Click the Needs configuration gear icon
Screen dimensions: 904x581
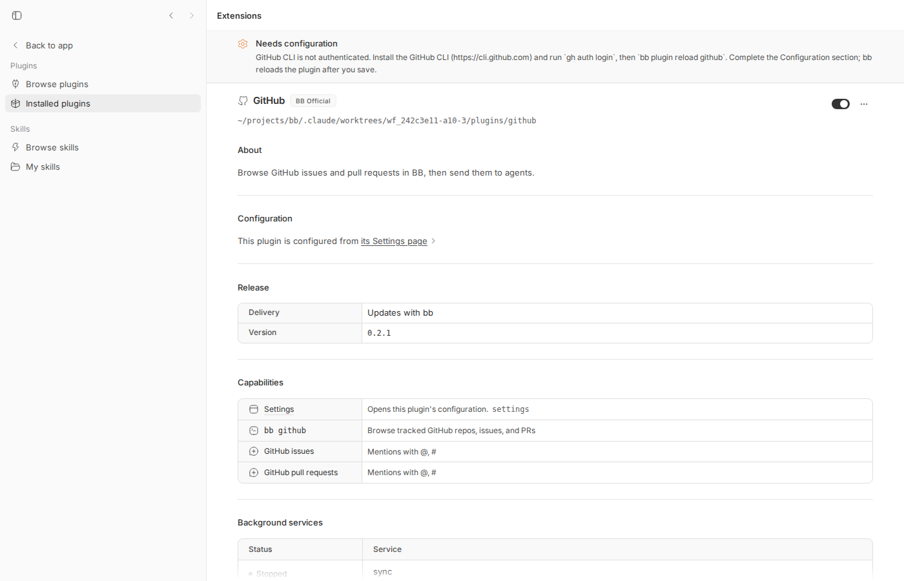click(x=243, y=44)
